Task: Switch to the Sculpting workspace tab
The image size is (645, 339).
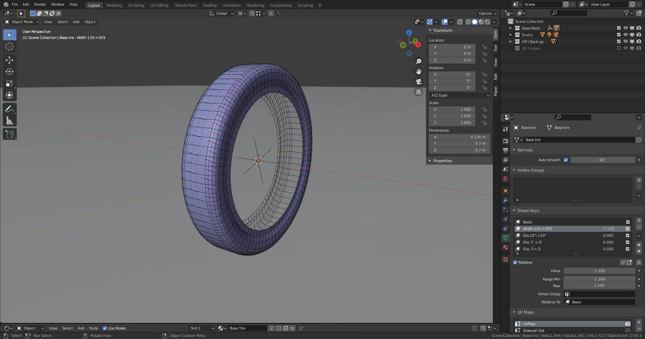Action: pos(135,5)
